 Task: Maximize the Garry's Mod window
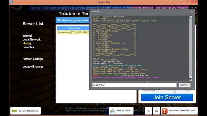click(188, 2)
